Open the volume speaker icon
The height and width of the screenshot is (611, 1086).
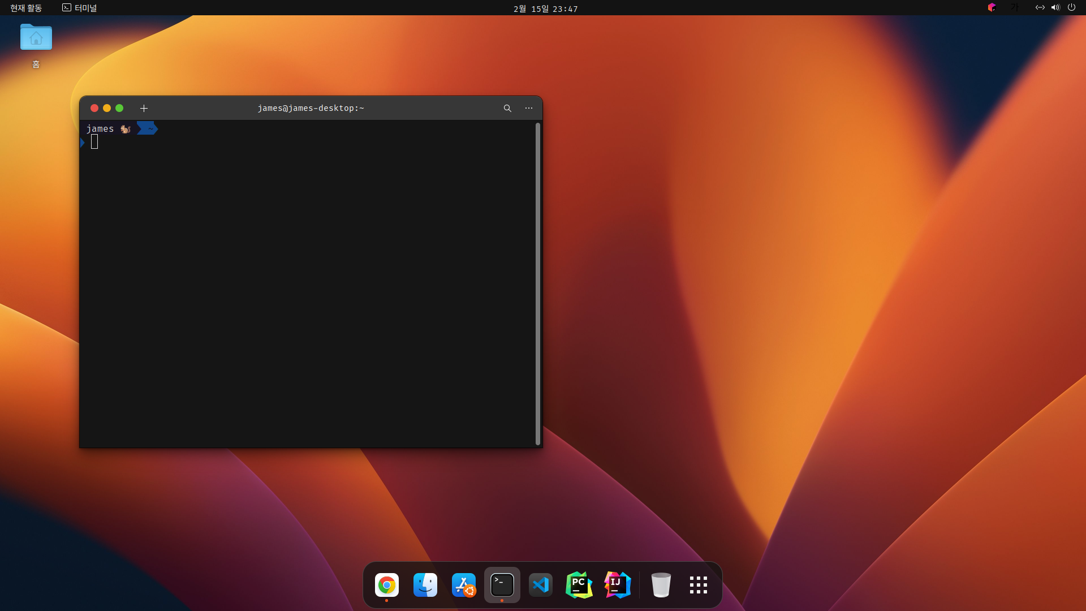(x=1055, y=7)
